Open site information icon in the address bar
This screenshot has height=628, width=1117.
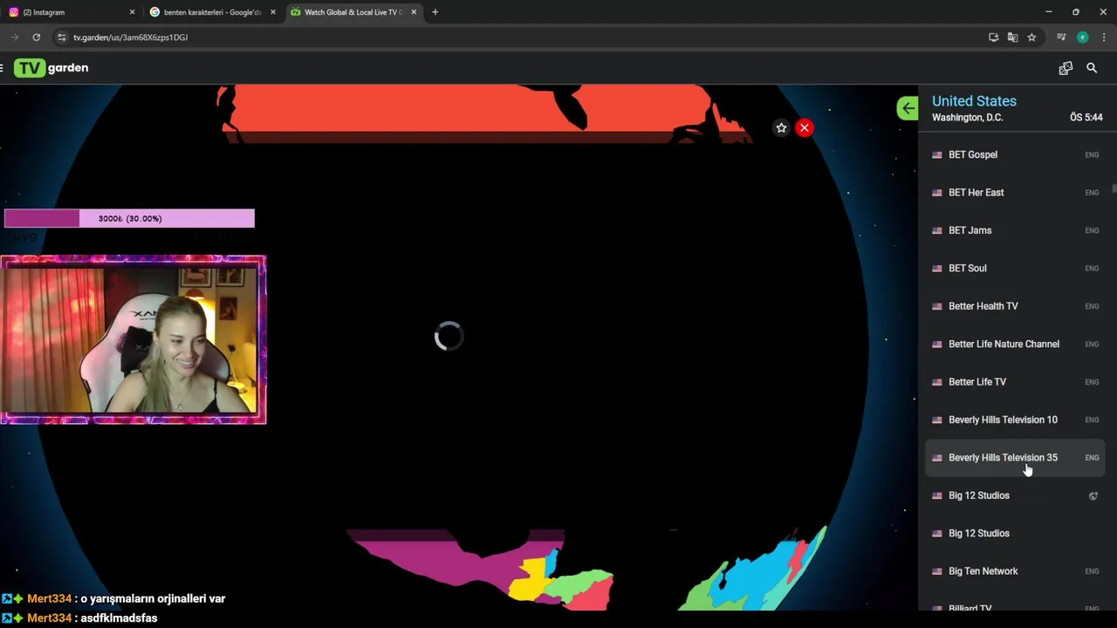pos(61,38)
